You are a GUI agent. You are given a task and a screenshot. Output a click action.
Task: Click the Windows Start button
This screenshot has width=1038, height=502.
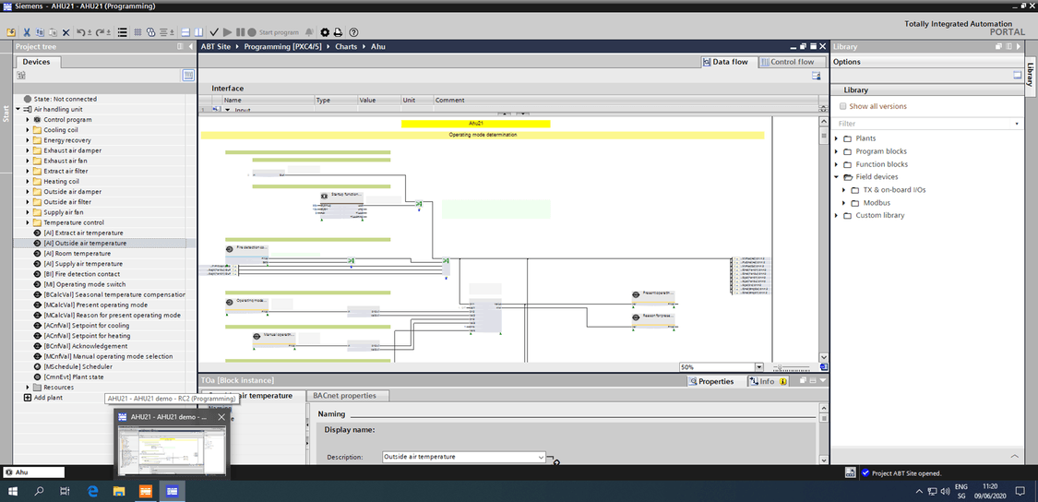(13, 491)
